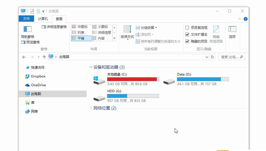Viewport: 266px width, 151px height.
Task: Go up one level with Up arrow
Action: click(44, 57)
